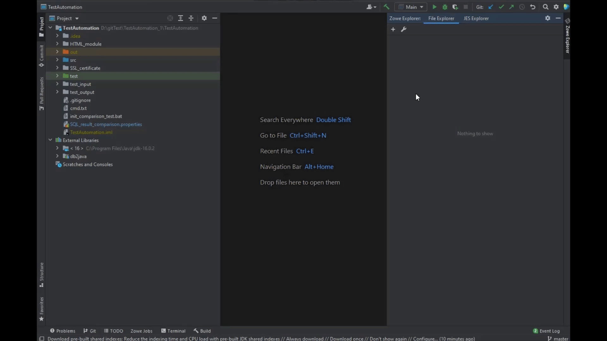Click Collapse All icon in Project panel

(191, 18)
